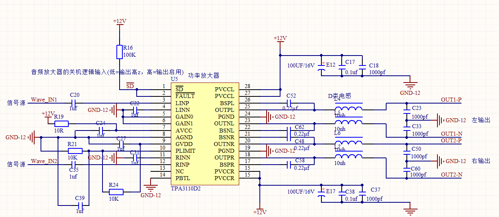Image resolution: width=499 pixels, height=217 pixels.
Task: Click the PLIMIT pin label on U5
Action: pos(185,151)
